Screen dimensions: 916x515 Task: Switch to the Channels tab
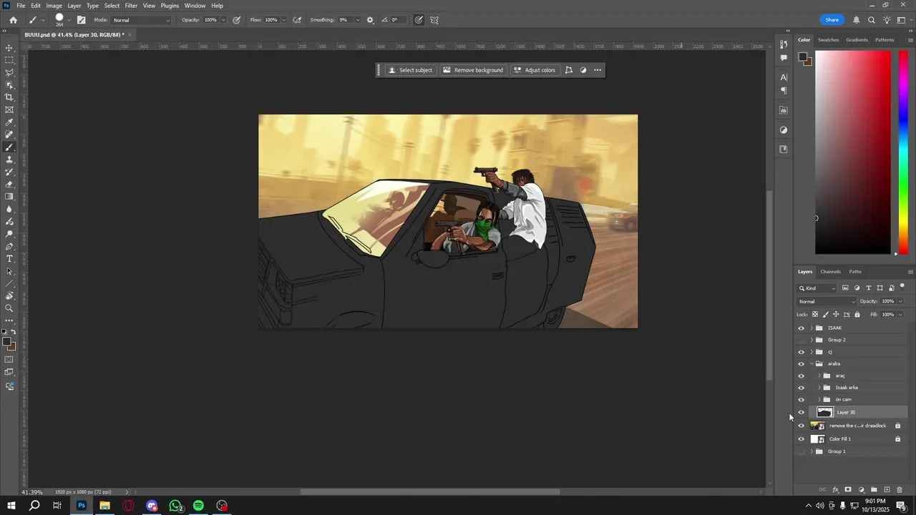pos(830,272)
